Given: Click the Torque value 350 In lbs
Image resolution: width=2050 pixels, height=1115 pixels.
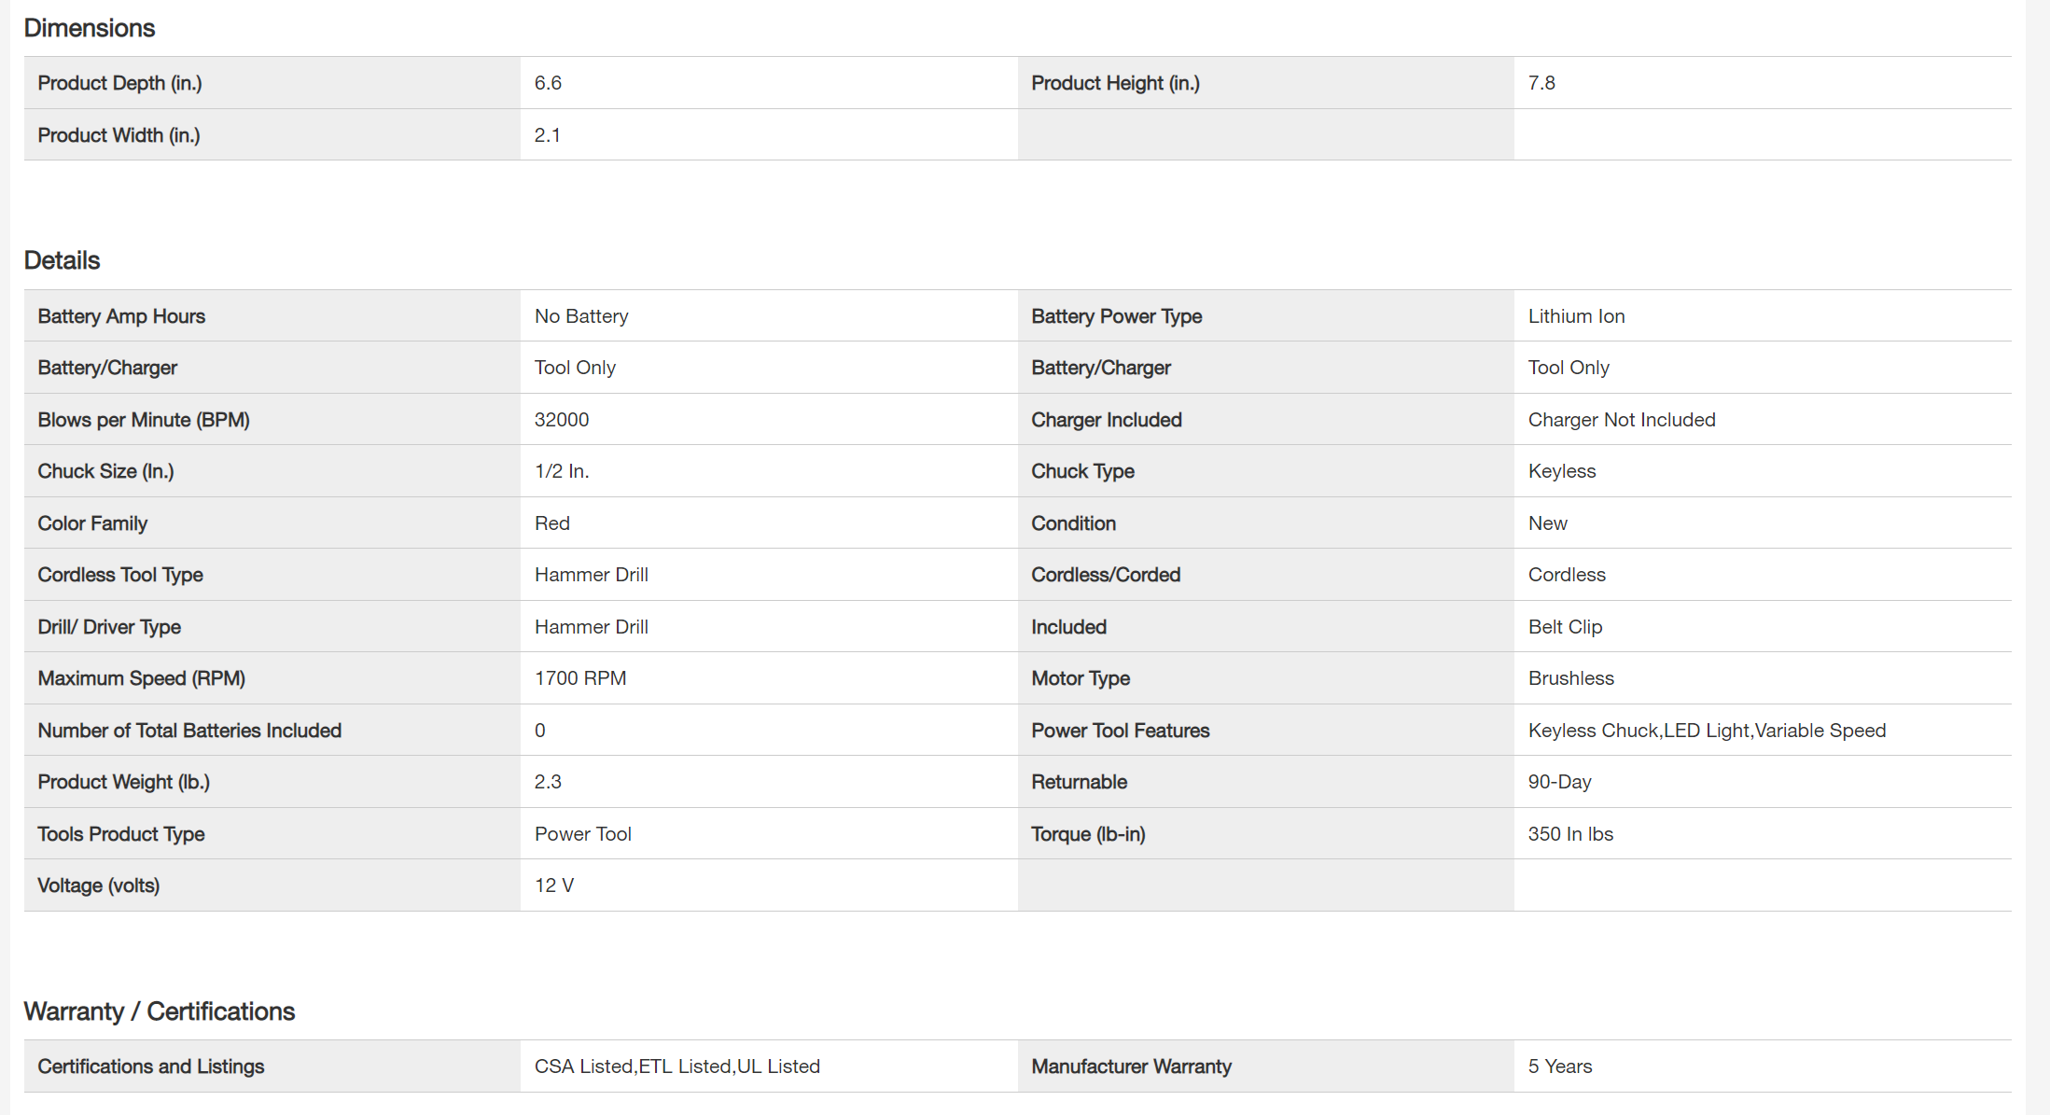Looking at the screenshot, I should click(x=1570, y=834).
